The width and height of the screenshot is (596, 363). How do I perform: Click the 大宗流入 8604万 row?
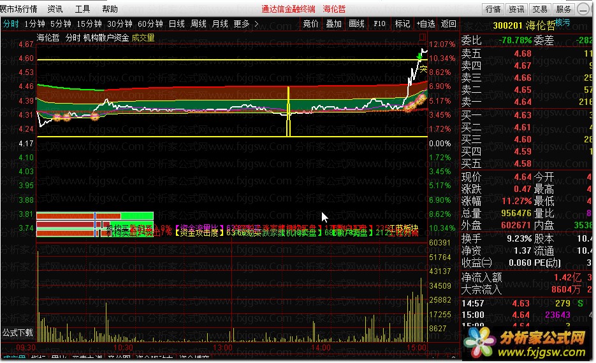[527, 289]
